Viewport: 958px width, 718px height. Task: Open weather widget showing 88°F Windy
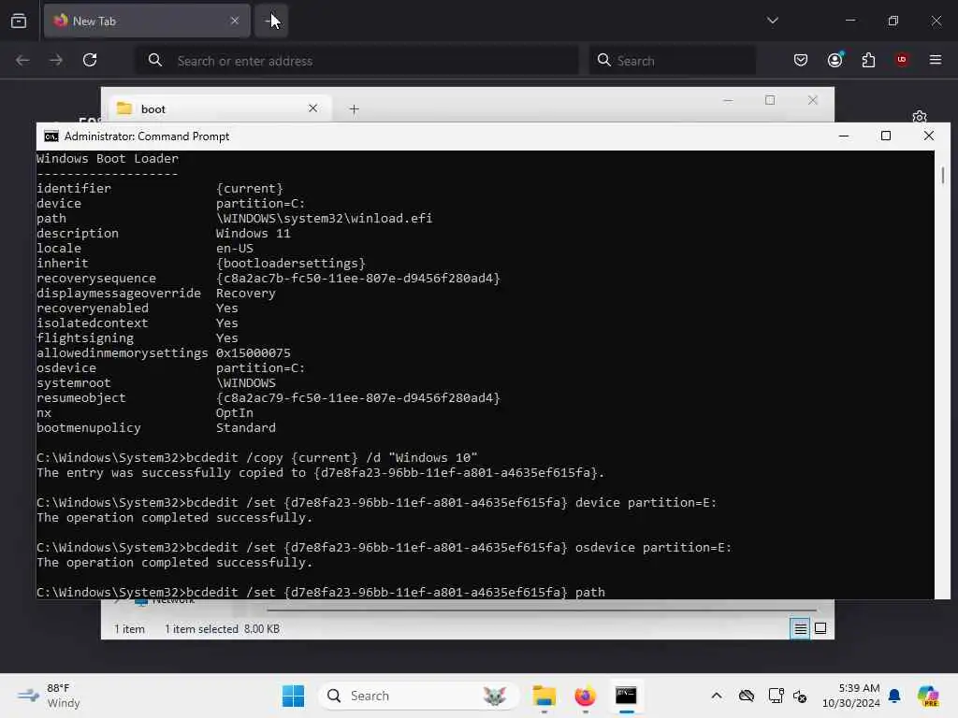point(49,696)
